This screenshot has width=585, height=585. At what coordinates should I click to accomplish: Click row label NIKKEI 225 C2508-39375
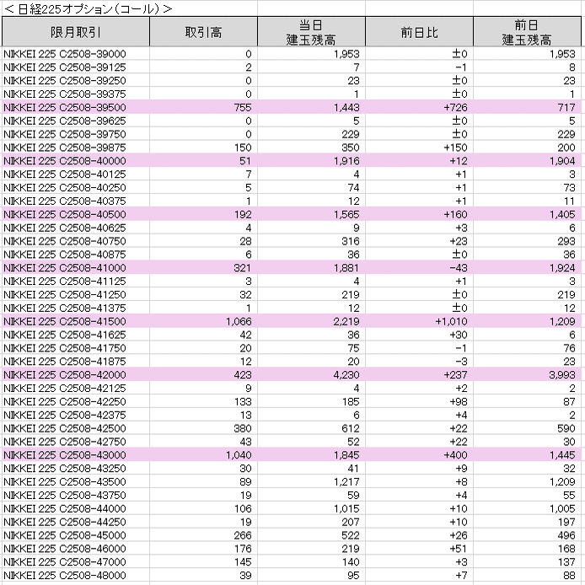[x=65, y=94]
